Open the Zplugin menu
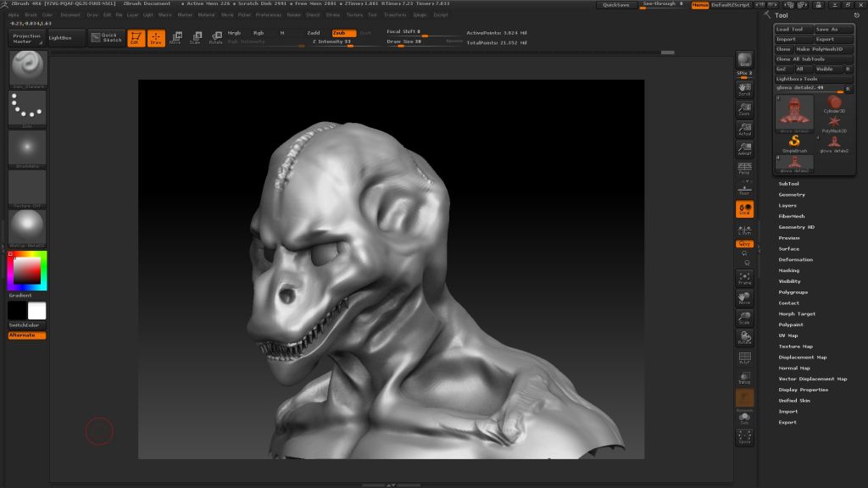Viewport: 868px width, 488px height. [x=420, y=15]
